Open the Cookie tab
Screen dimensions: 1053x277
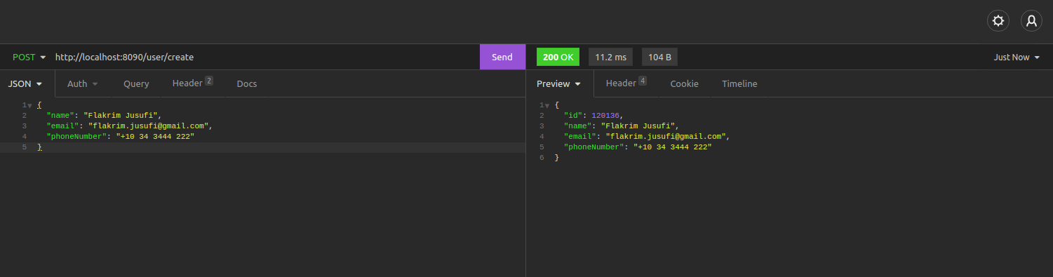tap(684, 83)
